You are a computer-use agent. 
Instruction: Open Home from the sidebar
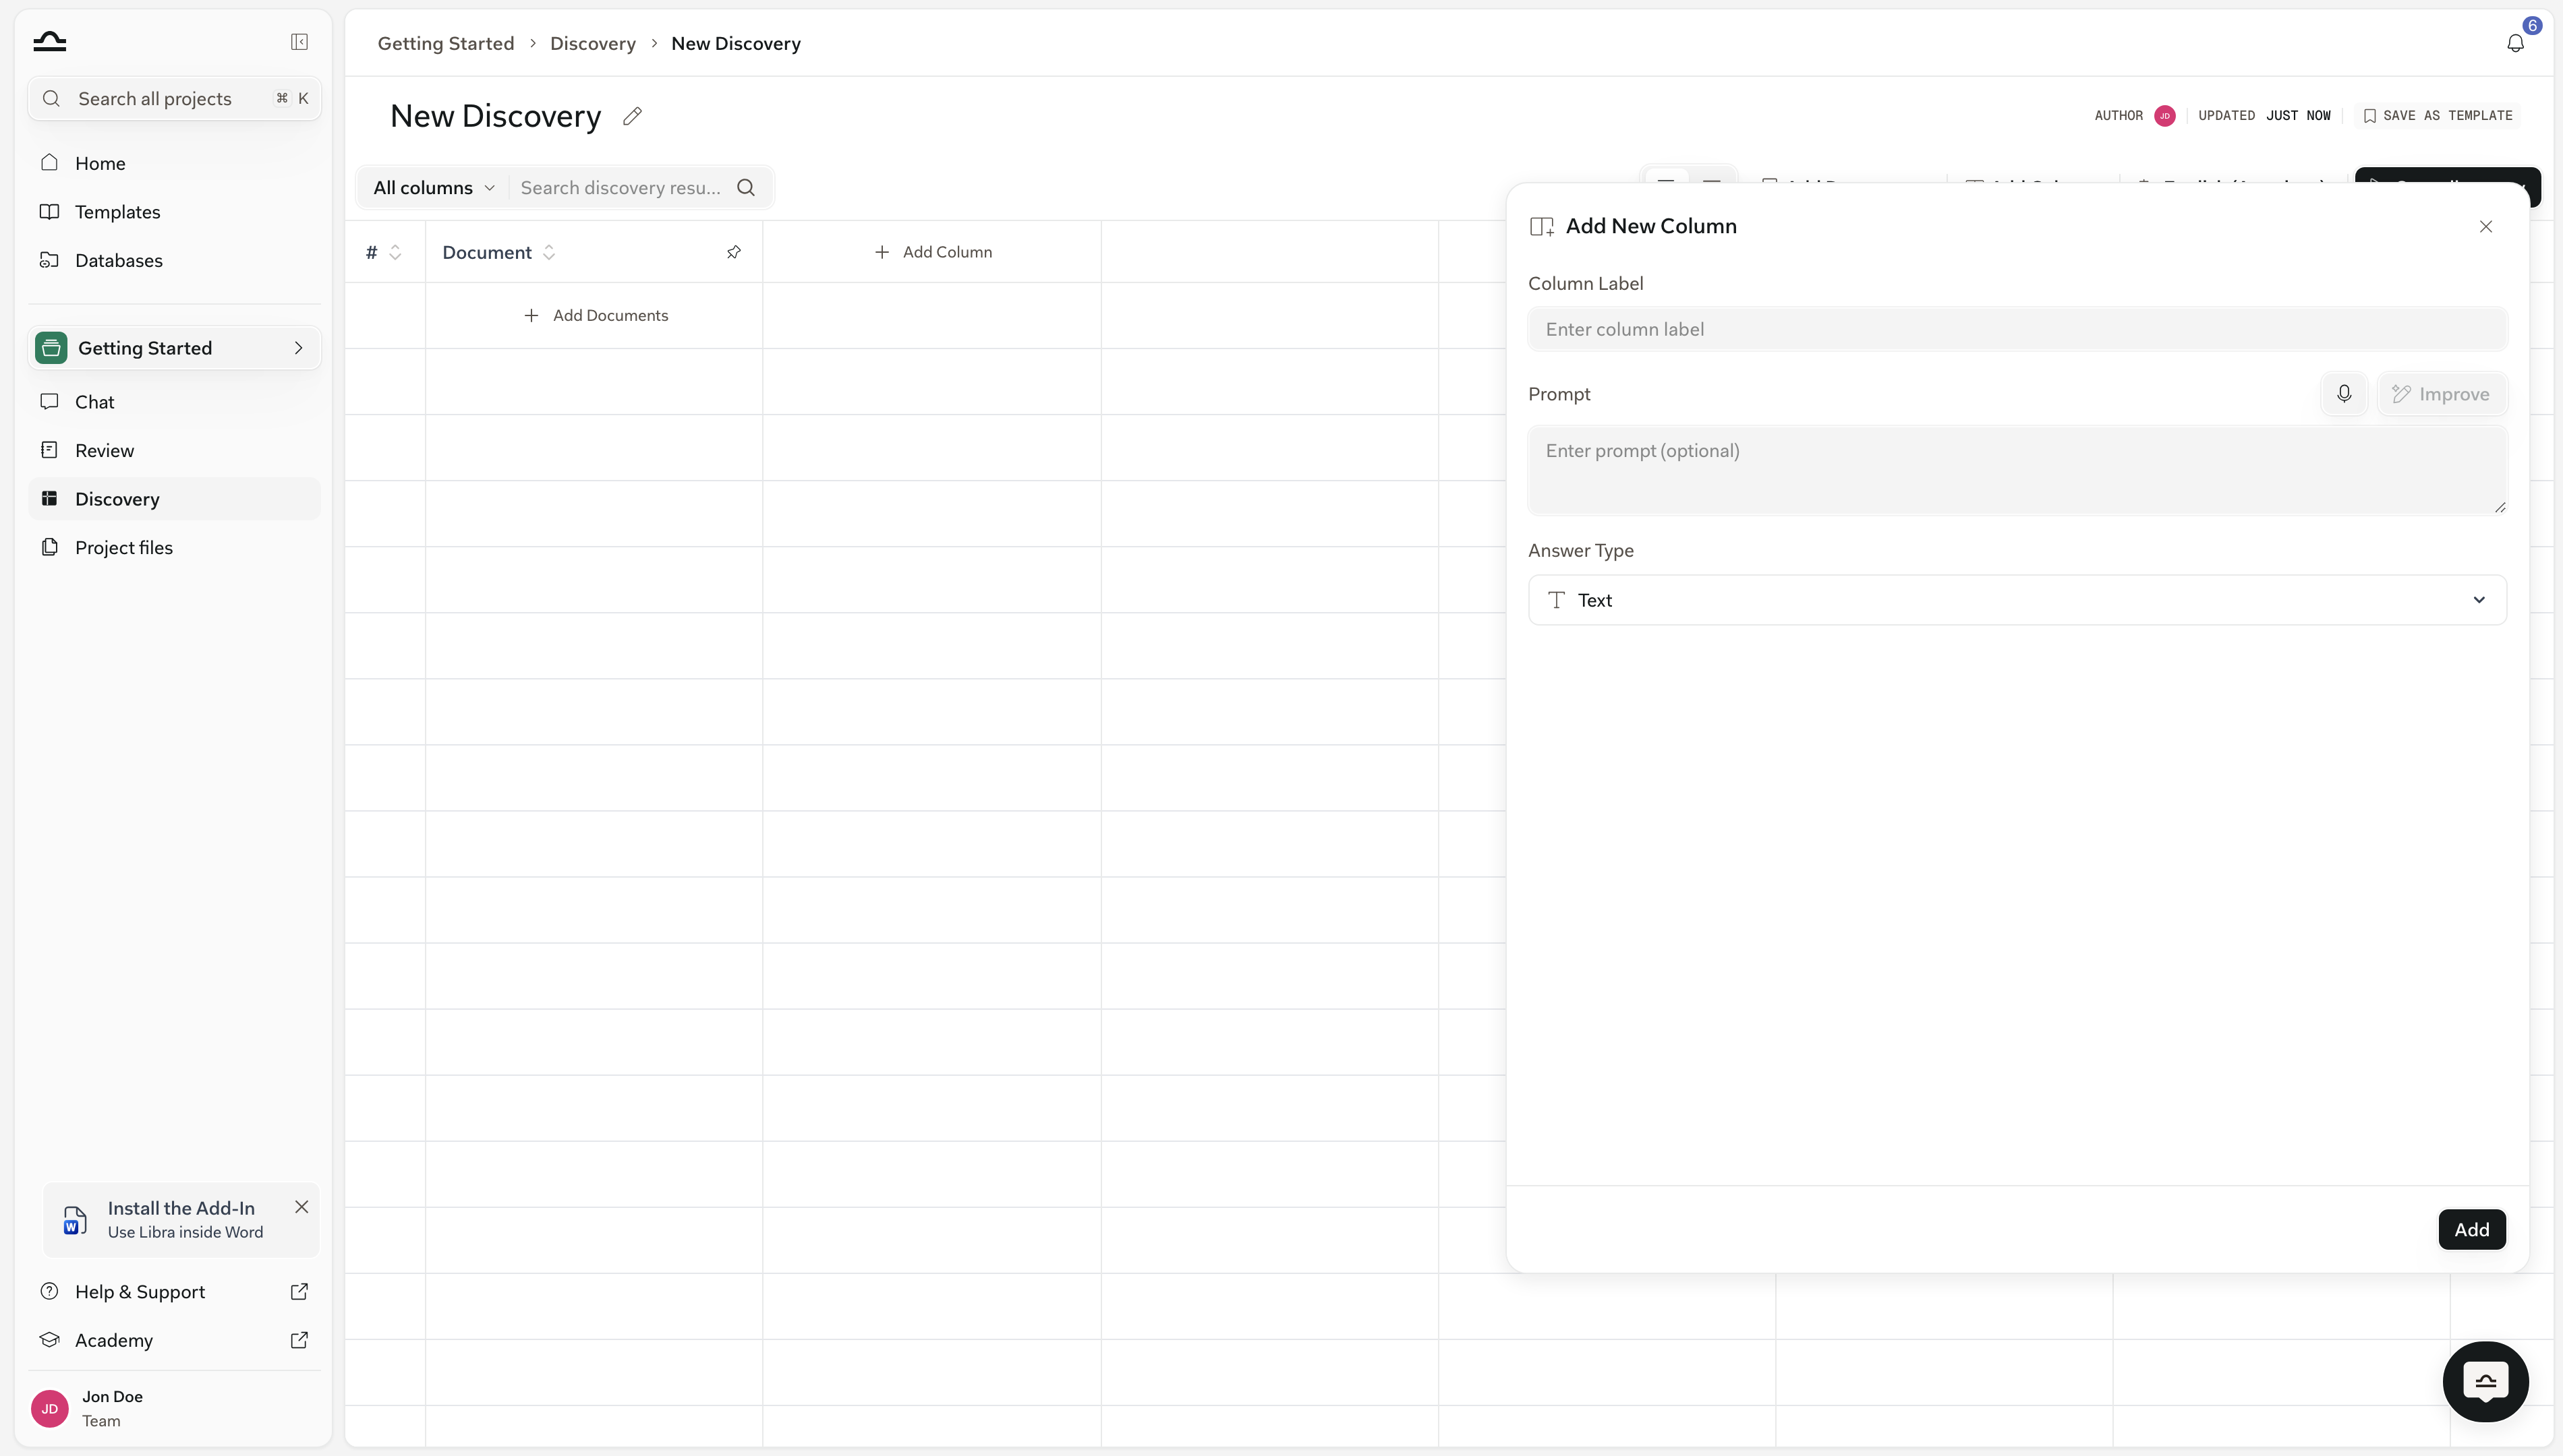pos(174,163)
